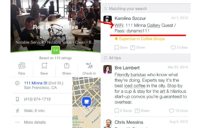Tap the Rate icon

[22, 66]
